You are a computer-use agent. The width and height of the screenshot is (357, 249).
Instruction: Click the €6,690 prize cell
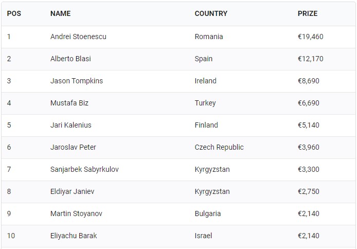pyautogui.click(x=309, y=103)
